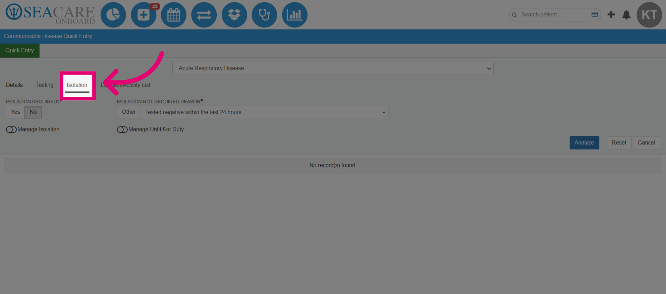The image size is (666, 294).
Task: Click the magnifier icon in search box
Action: (x=515, y=15)
